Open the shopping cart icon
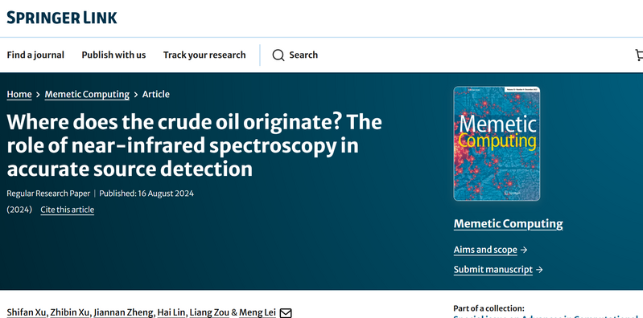Screen dimensions: 643x318 639,55
